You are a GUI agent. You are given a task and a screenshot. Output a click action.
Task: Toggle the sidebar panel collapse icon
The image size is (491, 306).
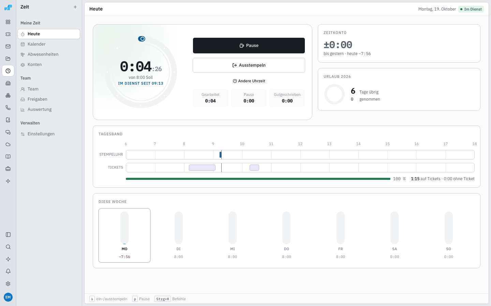click(8, 235)
